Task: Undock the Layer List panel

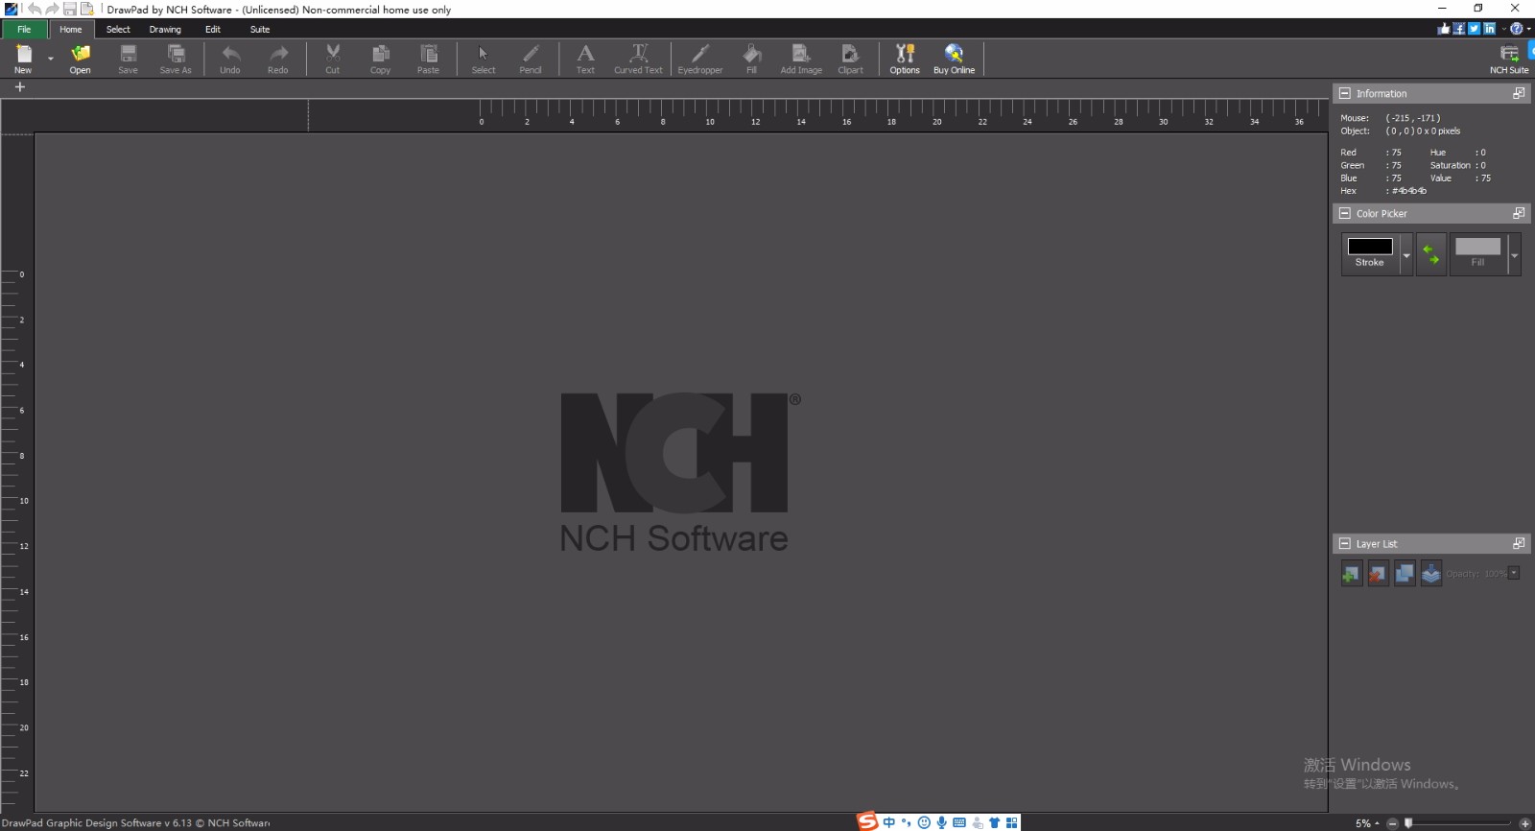Action: [x=1519, y=543]
